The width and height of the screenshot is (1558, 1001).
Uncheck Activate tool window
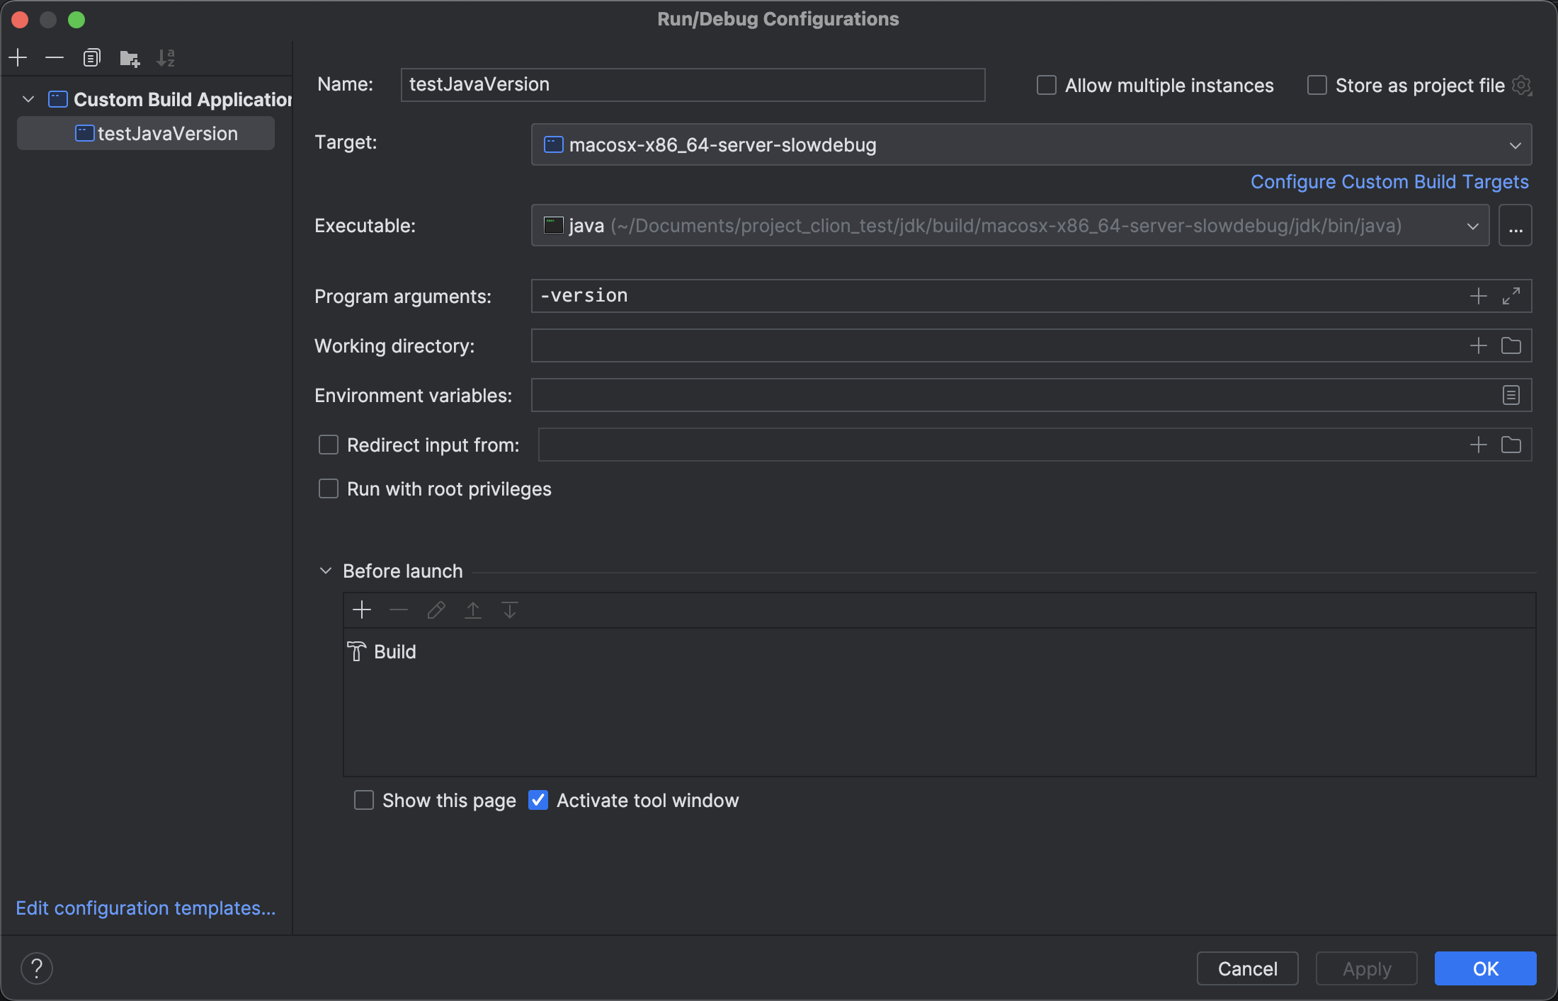click(538, 801)
